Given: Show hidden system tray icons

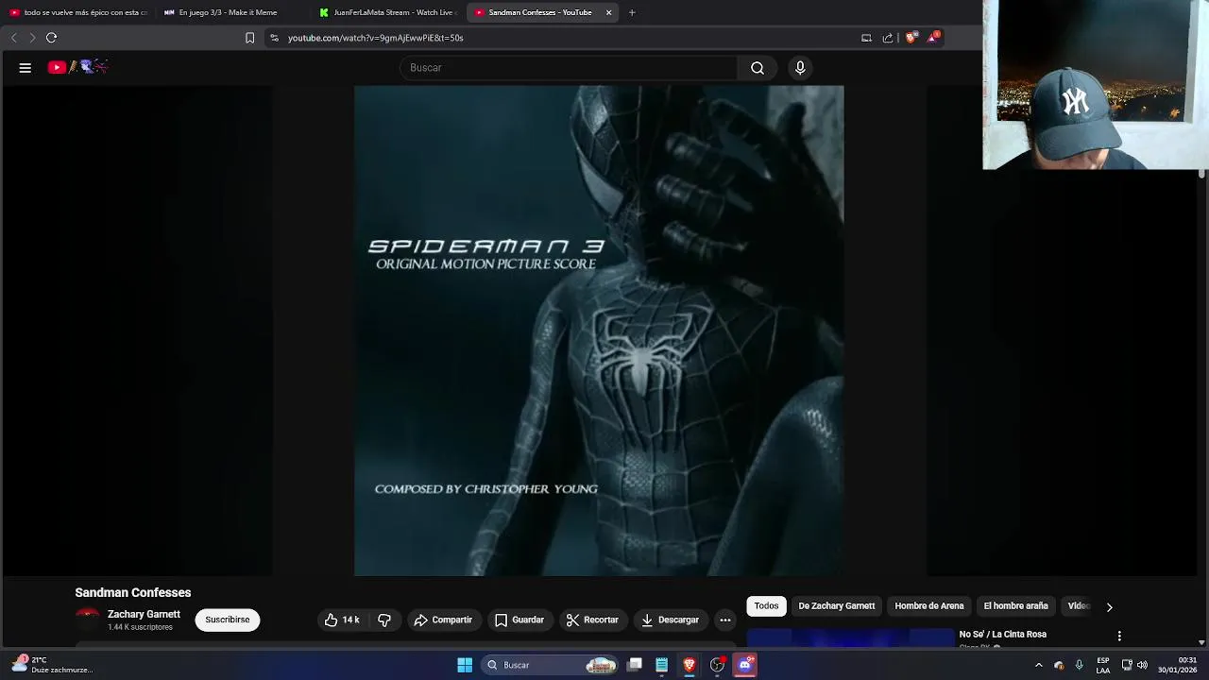Looking at the screenshot, I should pyautogui.click(x=1038, y=665).
